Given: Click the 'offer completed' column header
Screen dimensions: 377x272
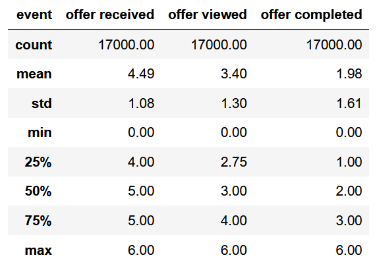Looking at the screenshot, I should 311,15.
